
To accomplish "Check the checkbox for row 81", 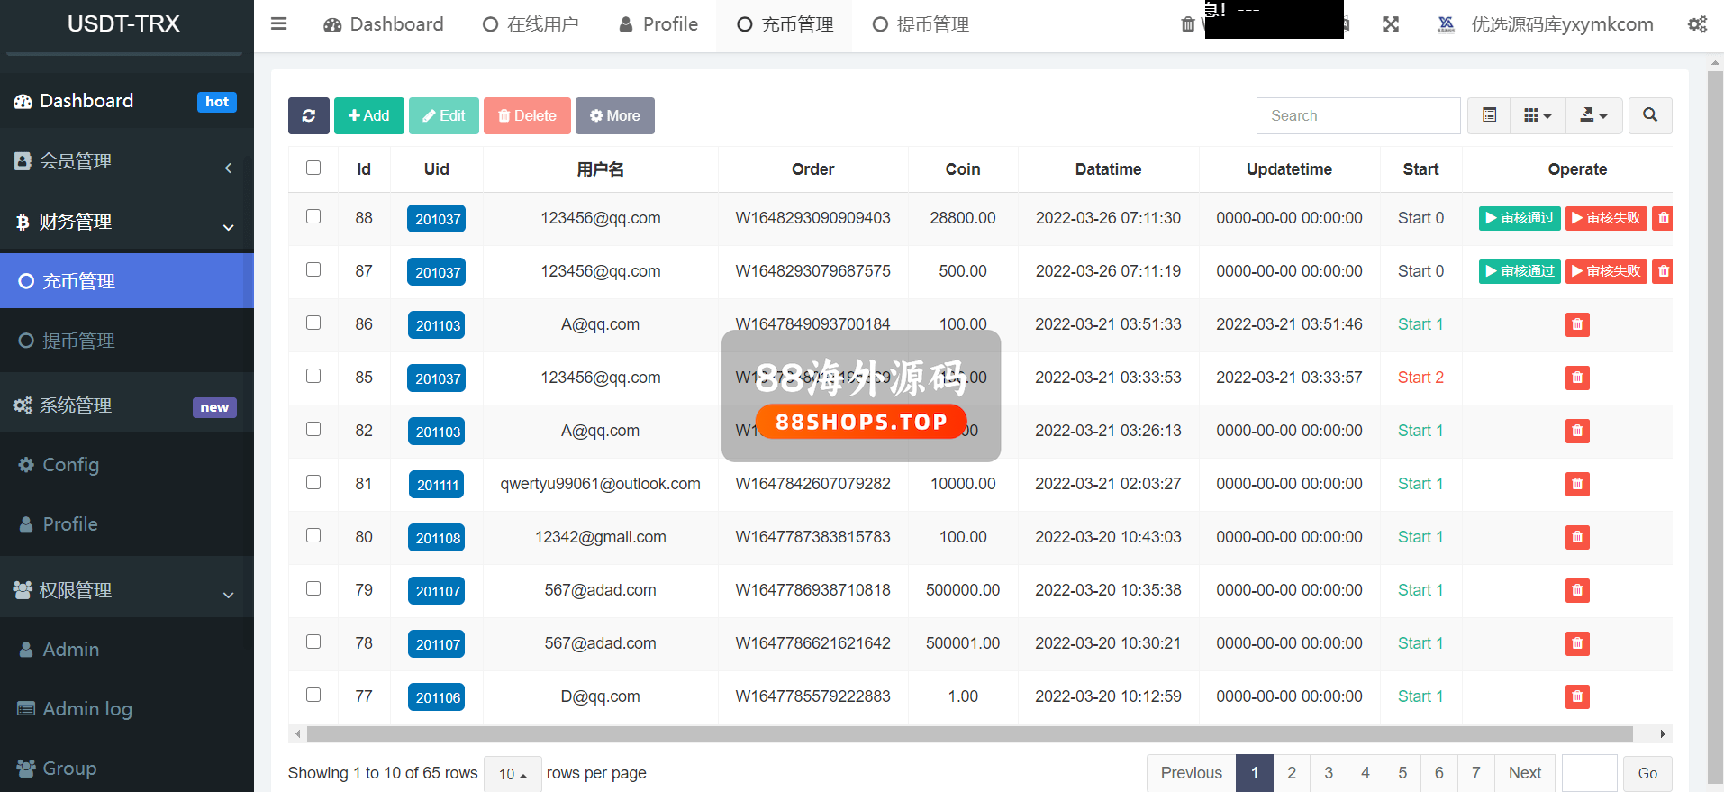I will [x=313, y=482].
